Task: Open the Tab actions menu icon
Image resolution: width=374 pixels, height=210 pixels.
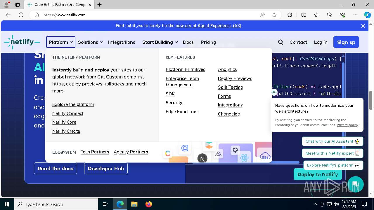Action: tap(18, 5)
